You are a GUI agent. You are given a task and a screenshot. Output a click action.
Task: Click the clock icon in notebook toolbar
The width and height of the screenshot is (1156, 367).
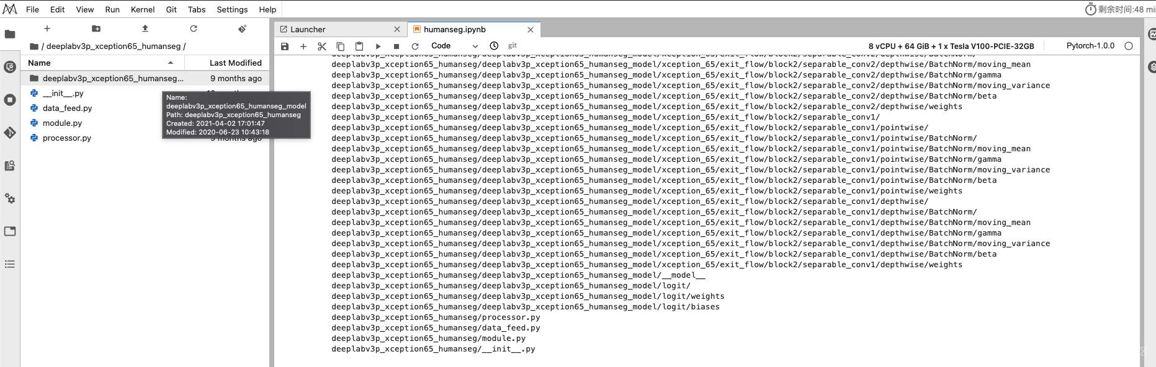coord(494,46)
